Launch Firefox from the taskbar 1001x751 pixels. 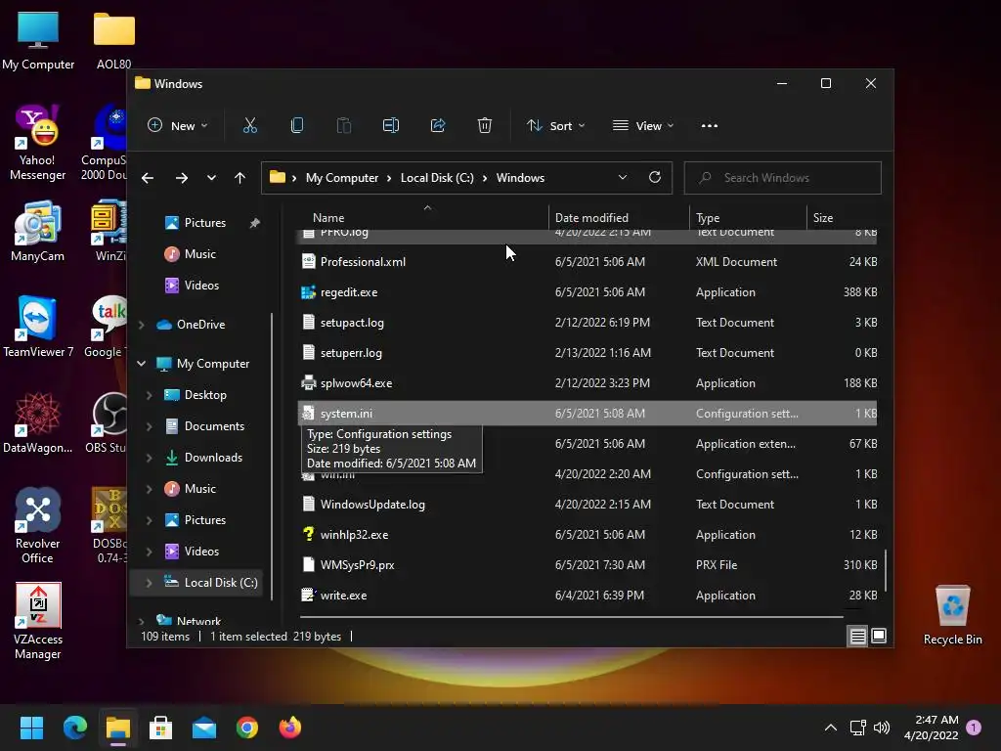coord(289,728)
